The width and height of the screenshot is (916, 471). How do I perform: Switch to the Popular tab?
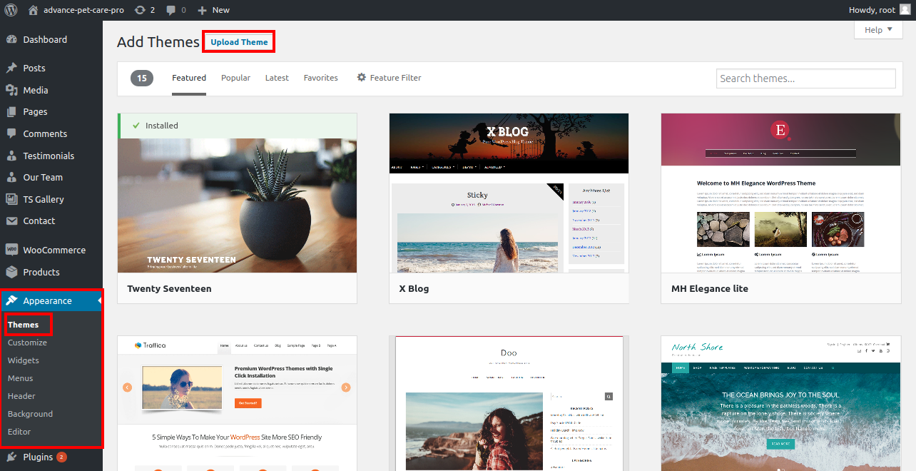point(235,78)
